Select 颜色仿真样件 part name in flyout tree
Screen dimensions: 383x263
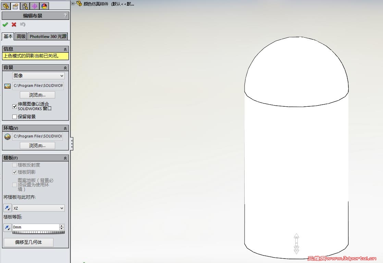coord(96,4)
